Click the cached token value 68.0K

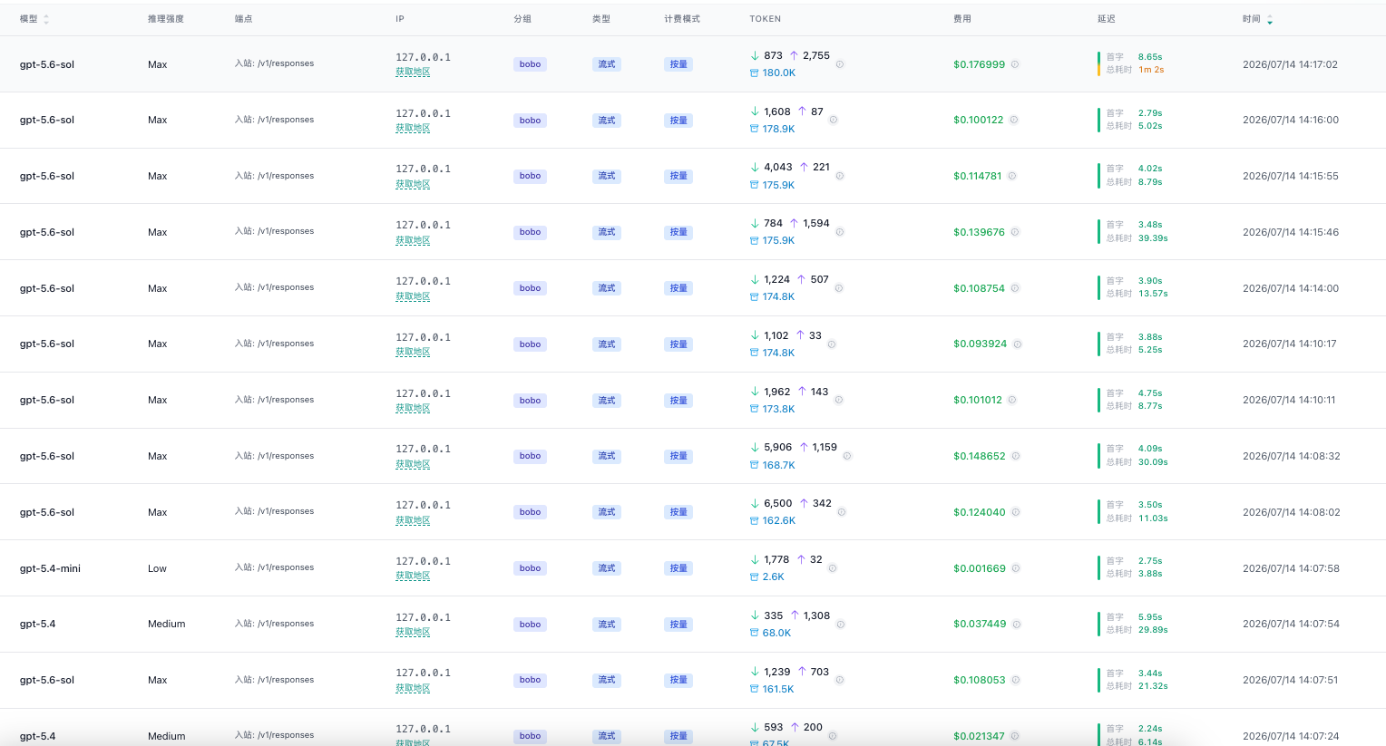pos(777,633)
